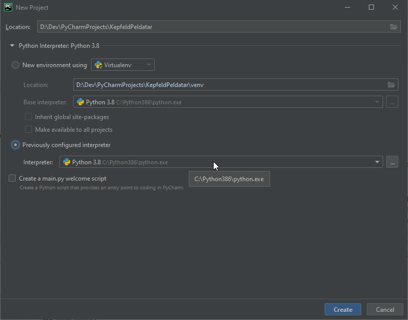
Task: Click the Cancel button
Action: point(385,310)
